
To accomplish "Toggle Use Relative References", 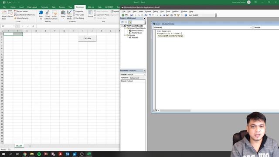I will click(x=24, y=15).
